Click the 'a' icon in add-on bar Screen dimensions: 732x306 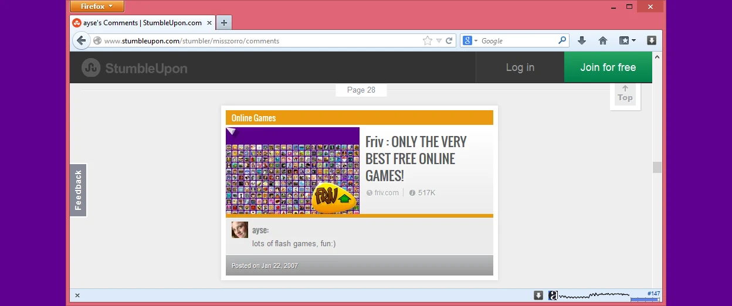[553, 295]
